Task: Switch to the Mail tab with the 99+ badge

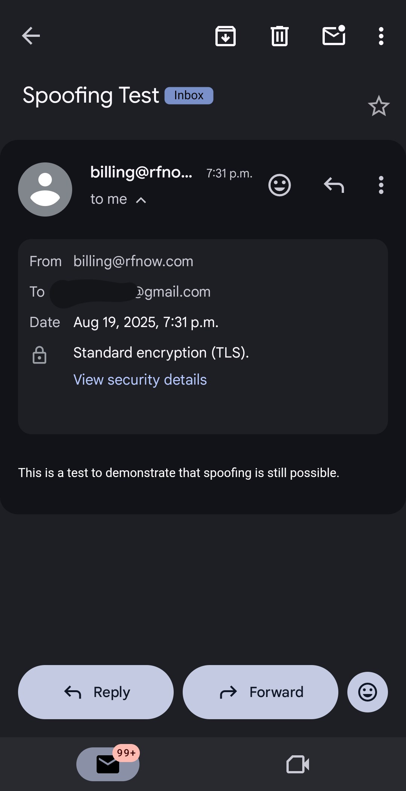Action: 108,764
